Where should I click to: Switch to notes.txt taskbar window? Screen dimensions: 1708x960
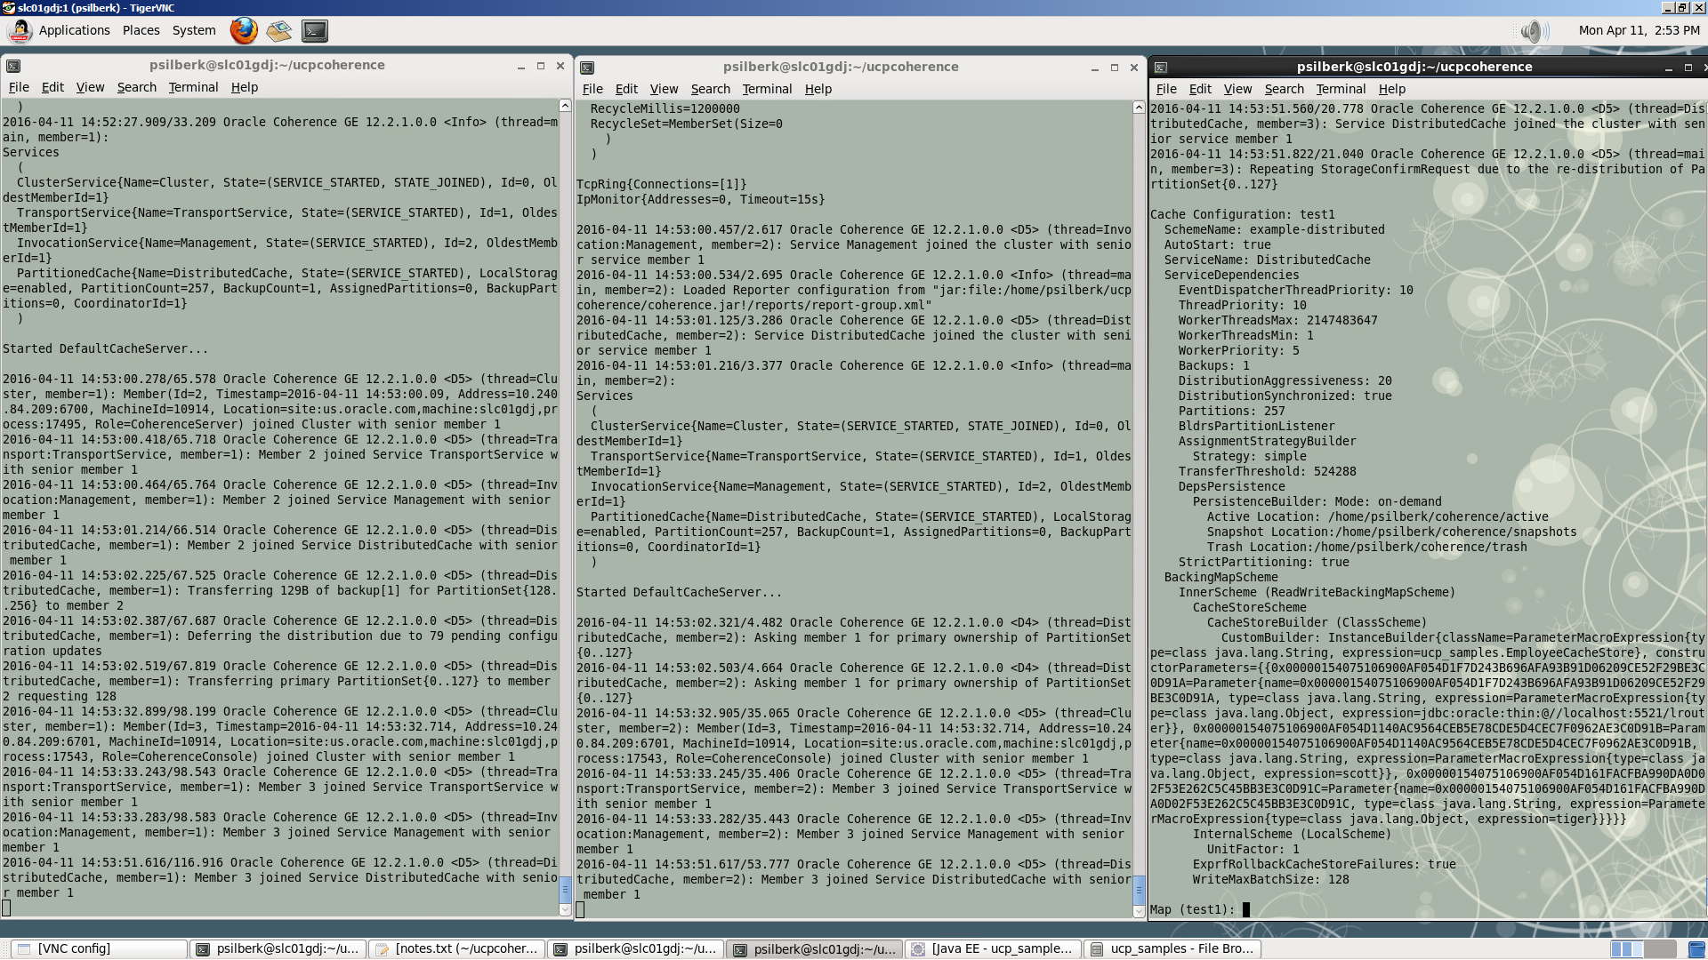click(457, 948)
